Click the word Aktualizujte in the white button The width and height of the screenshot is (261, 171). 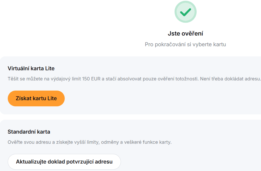[x=31, y=162]
